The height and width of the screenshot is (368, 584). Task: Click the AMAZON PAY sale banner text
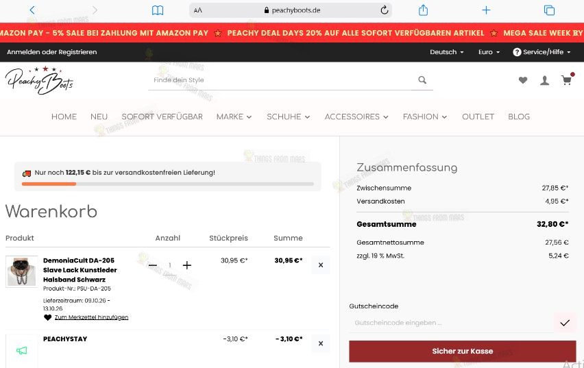pos(104,33)
